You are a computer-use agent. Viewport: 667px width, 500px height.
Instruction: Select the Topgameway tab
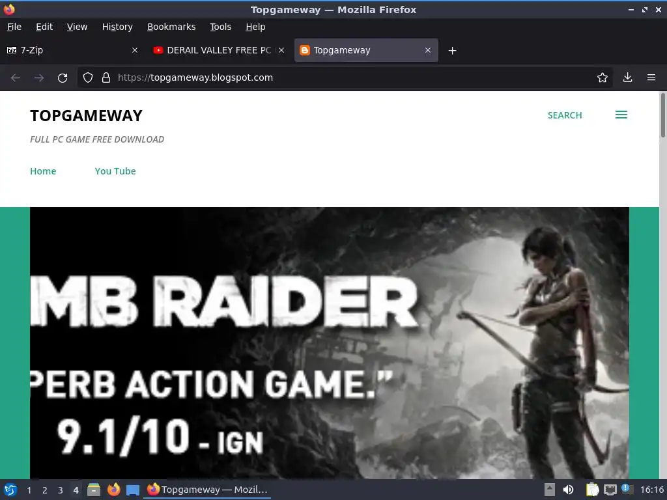click(x=366, y=50)
